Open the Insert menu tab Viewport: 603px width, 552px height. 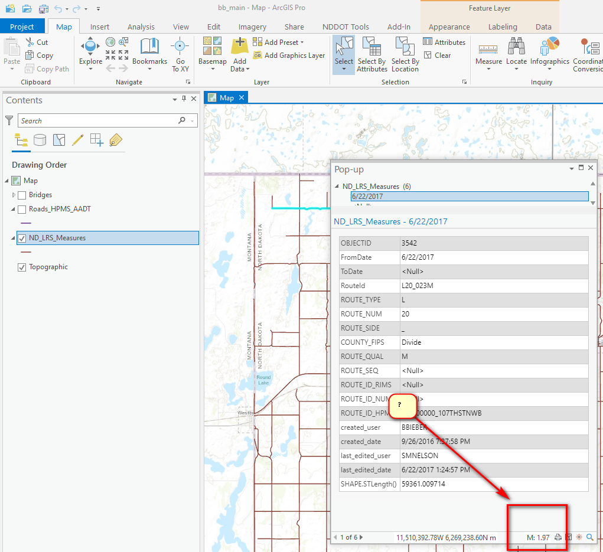tap(99, 27)
